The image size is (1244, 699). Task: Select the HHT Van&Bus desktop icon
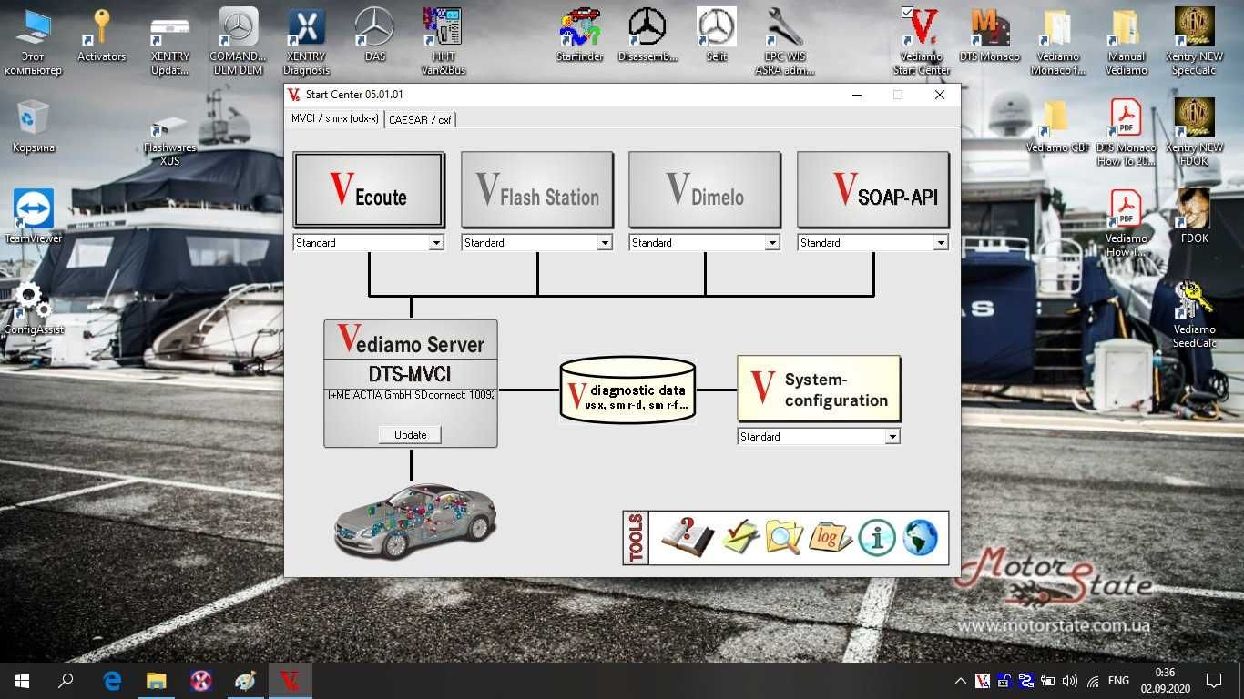(x=443, y=42)
